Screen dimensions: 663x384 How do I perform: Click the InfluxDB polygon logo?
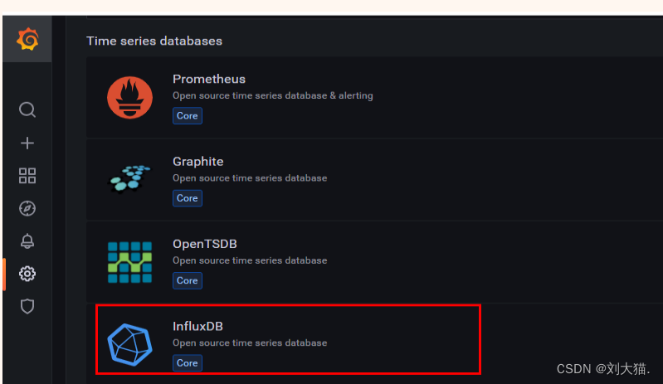tap(129, 343)
